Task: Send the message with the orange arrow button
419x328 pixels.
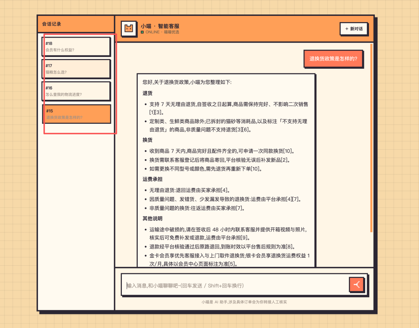Action: pos(357,285)
